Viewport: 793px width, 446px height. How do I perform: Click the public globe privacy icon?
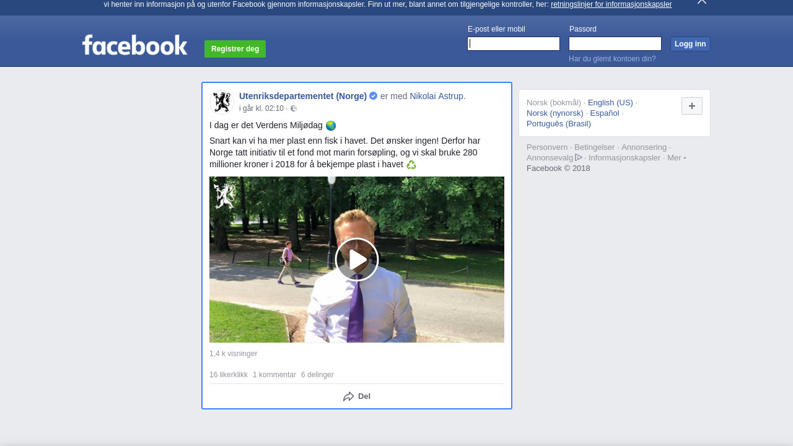point(294,108)
